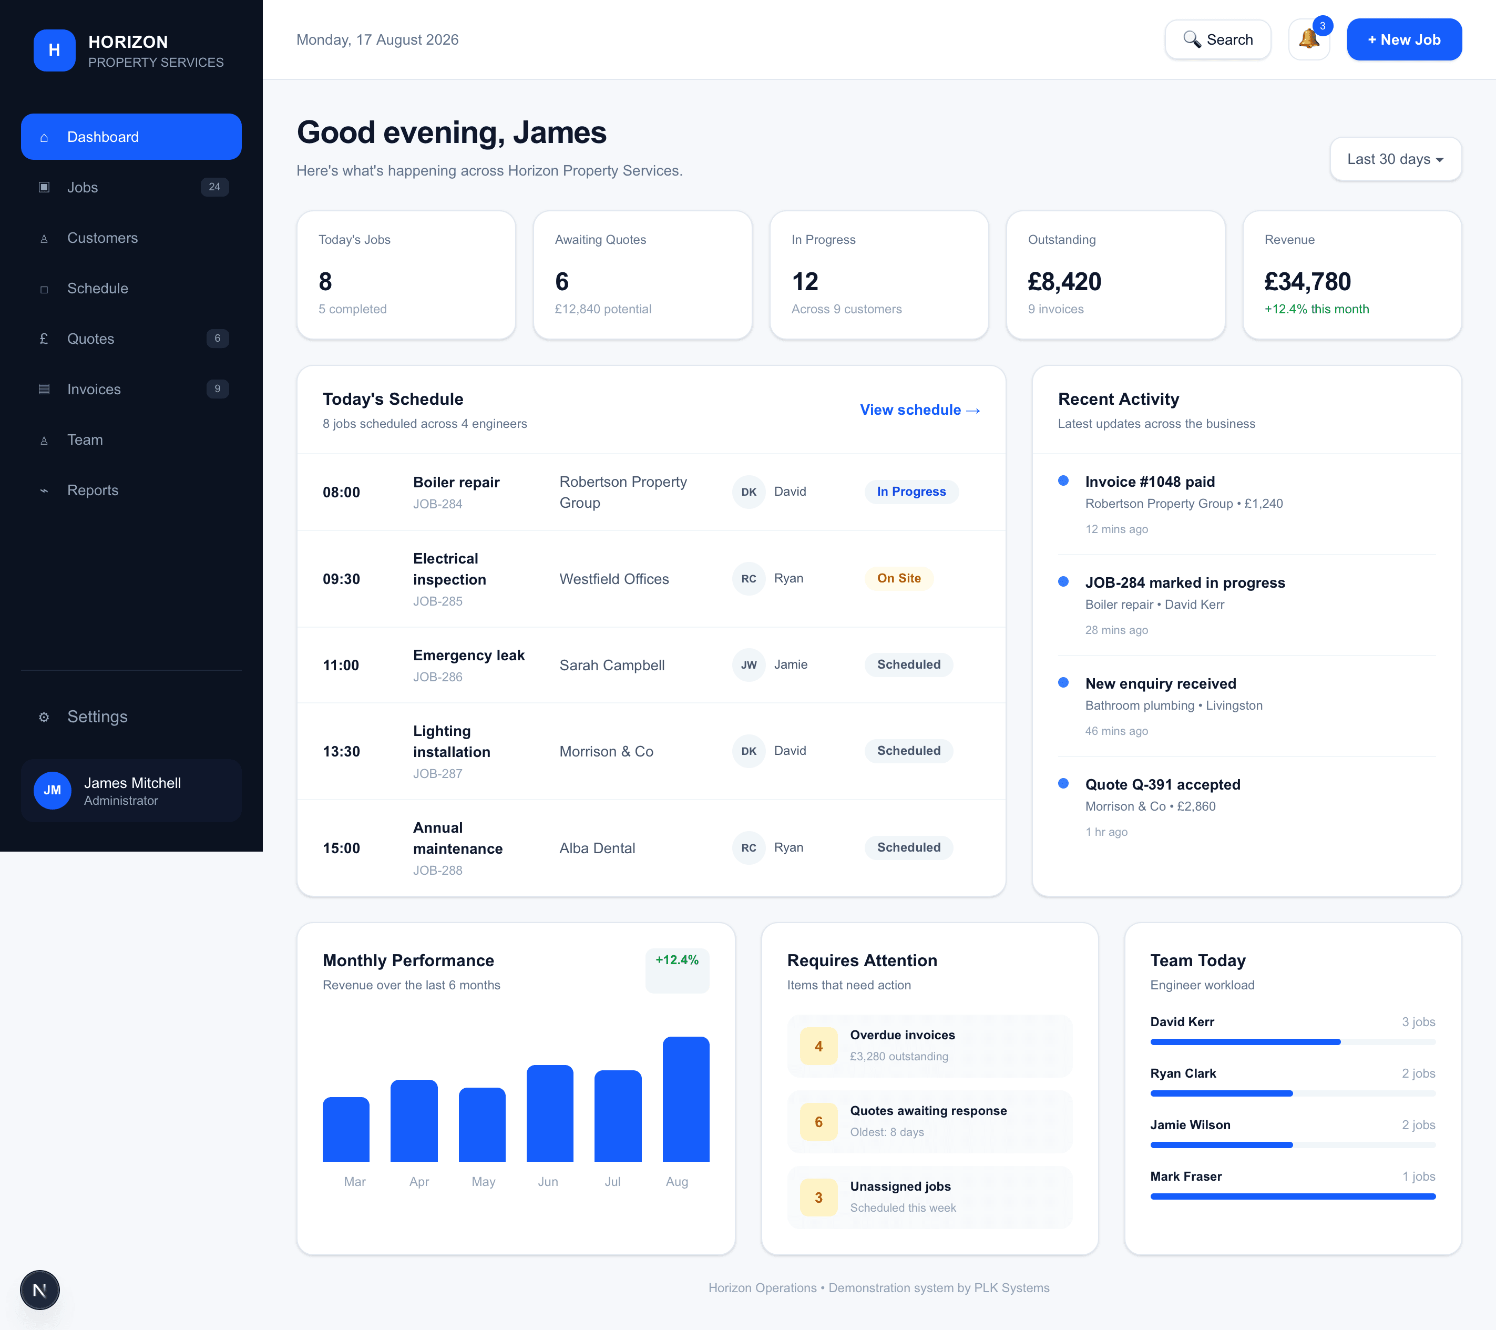Open the Revenue £34,780 stat card
This screenshot has width=1496, height=1330.
point(1352,275)
